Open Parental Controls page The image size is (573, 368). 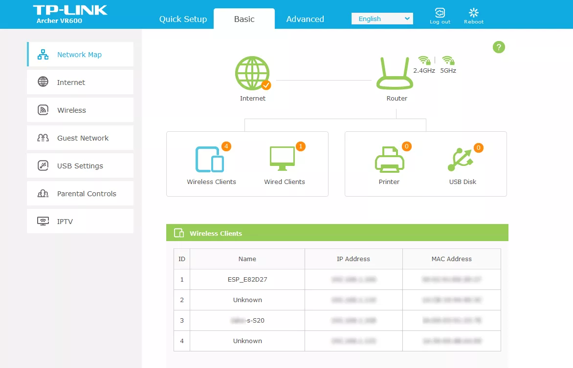click(x=80, y=193)
